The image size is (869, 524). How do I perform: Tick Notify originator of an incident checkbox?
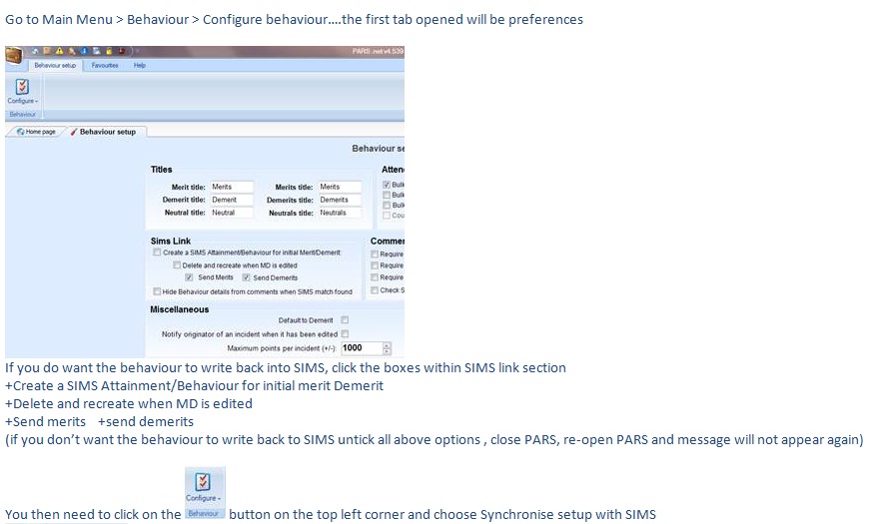pyautogui.click(x=345, y=334)
